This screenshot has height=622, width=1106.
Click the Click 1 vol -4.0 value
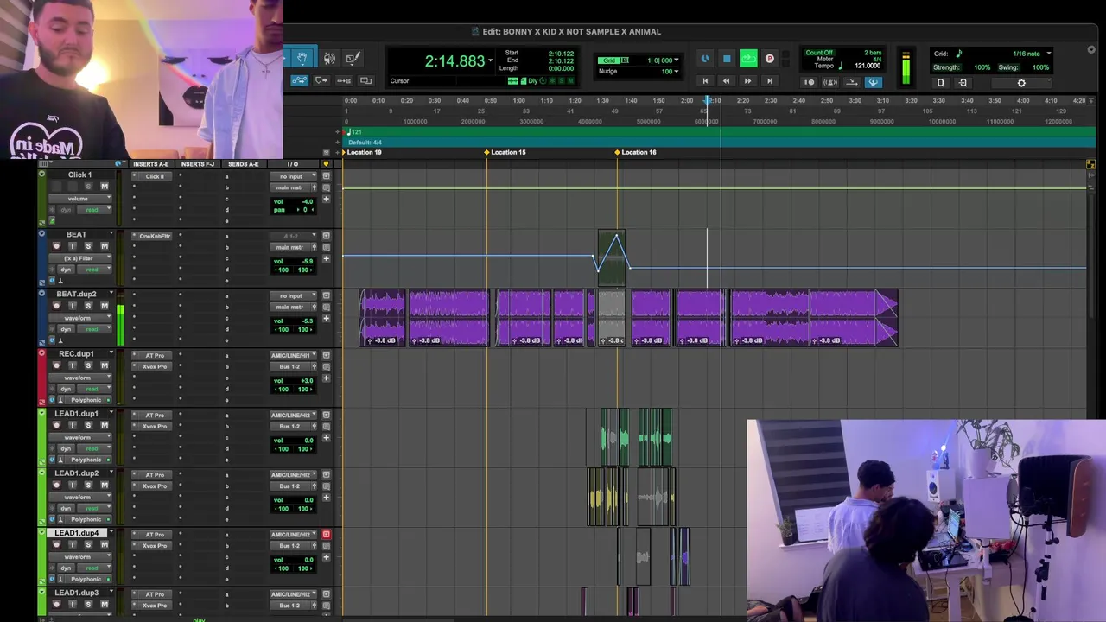(x=307, y=201)
